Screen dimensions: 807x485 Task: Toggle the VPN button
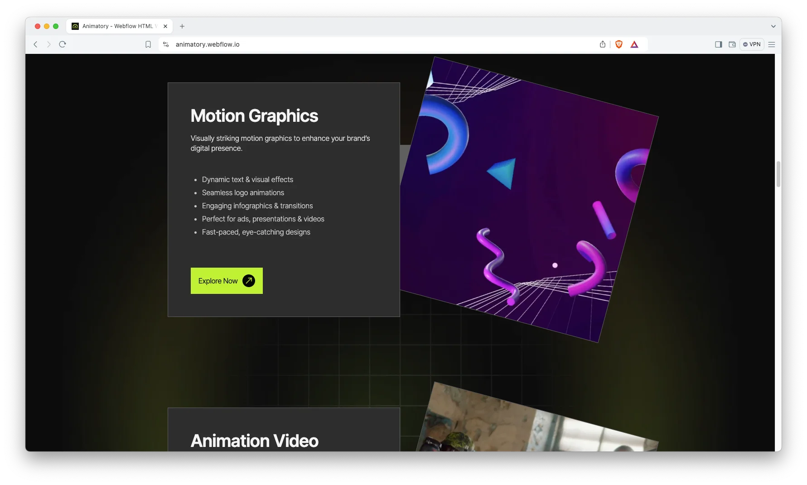coord(752,44)
